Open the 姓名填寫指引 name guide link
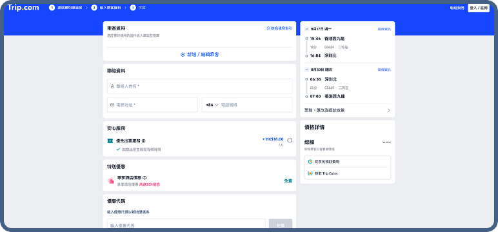 279,28
